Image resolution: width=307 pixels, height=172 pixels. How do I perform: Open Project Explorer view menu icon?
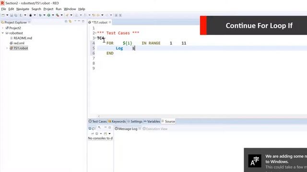75,21
